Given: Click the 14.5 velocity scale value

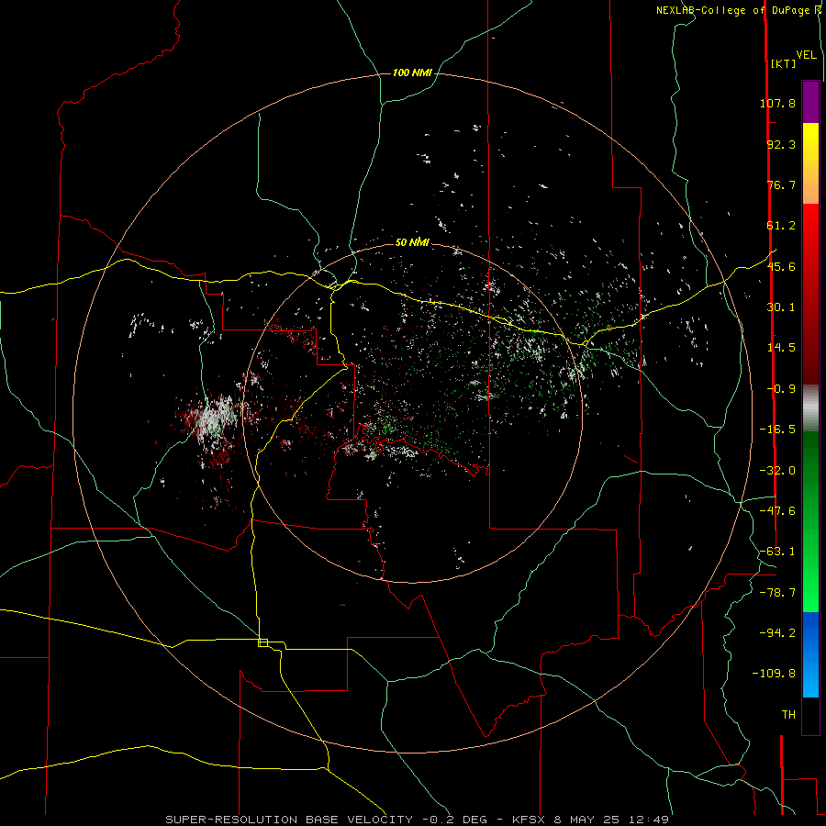Looking at the screenshot, I should [781, 348].
